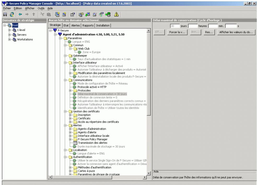The width and height of the screenshot is (257, 185).
Task: Switch to the Rapports tab
Action: [x=88, y=25]
